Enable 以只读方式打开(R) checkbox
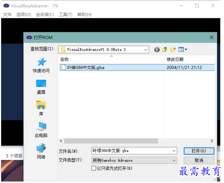224x183 pixels. click(x=94, y=168)
